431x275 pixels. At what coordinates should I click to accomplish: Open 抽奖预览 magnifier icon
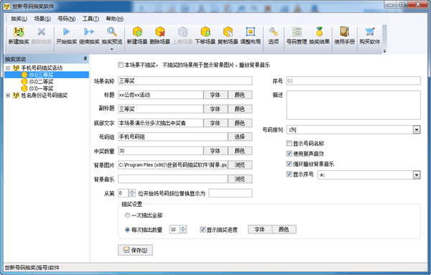coord(112,32)
